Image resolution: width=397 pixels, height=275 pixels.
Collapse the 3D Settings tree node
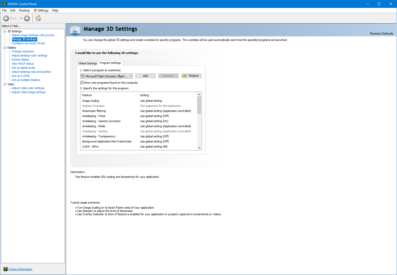click(5, 31)
